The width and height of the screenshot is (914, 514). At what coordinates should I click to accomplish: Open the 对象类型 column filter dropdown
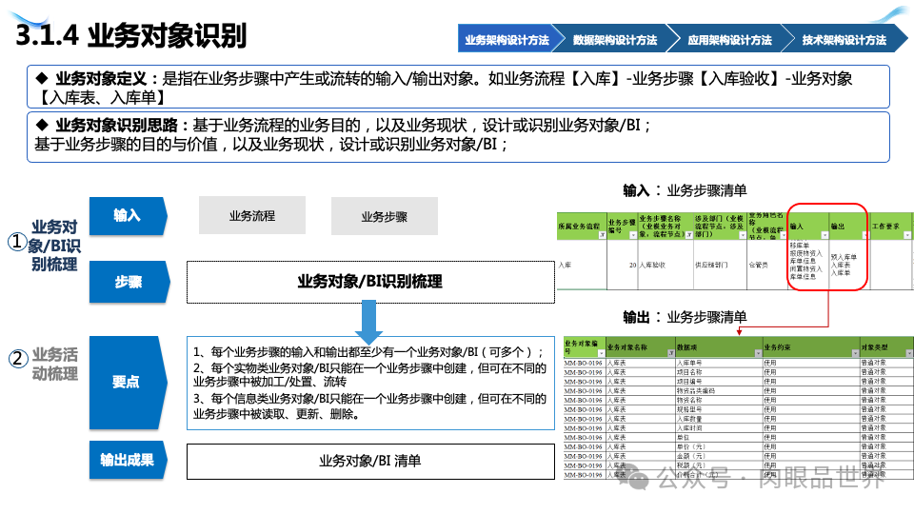[x=908, y=353]
